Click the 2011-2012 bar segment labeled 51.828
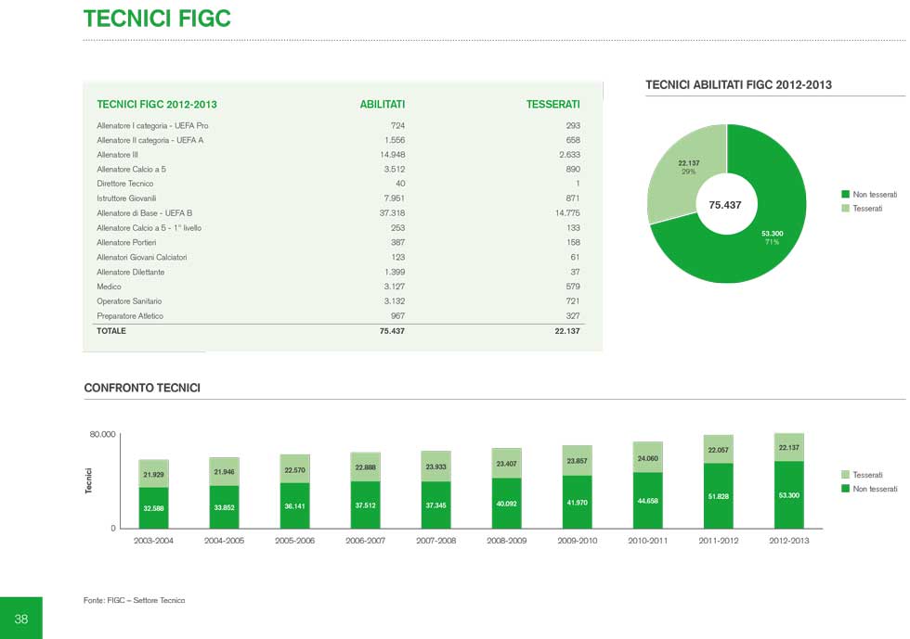 tap(718, 498)
